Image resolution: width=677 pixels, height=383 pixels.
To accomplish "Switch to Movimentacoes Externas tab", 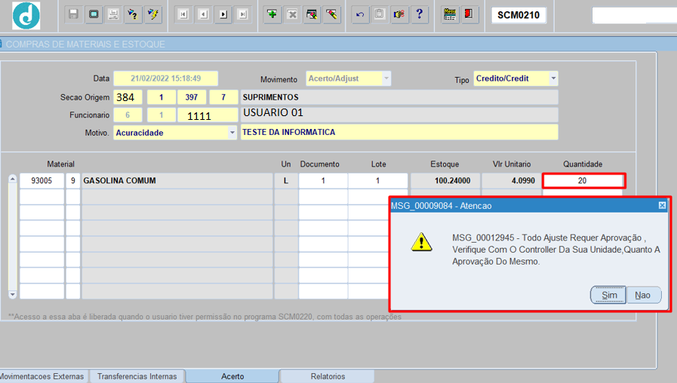I will 43,376.
